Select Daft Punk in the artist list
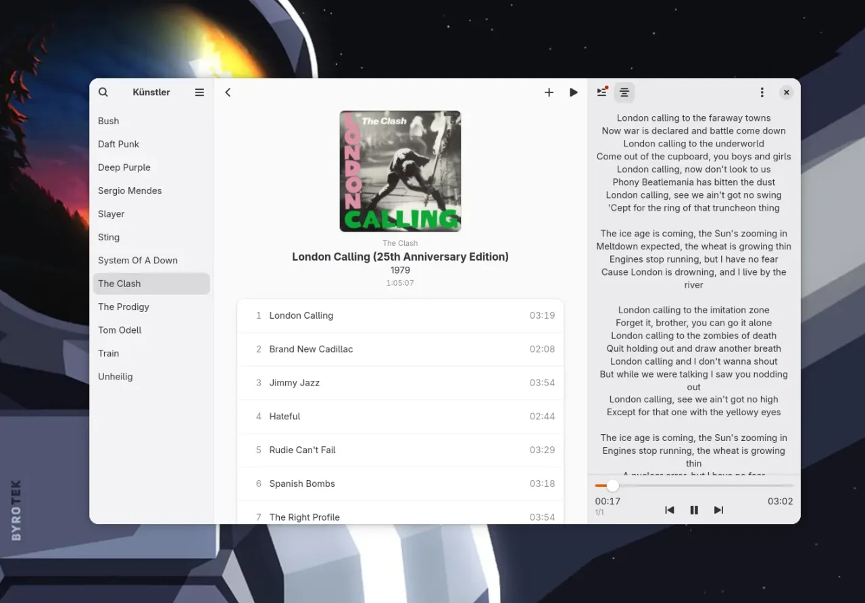Image resolution: width=865 pixels, height=603 pixels. coord(119,144)
